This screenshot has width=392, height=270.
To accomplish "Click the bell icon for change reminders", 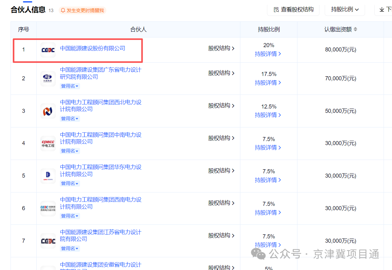I will [x=63, y=10].
